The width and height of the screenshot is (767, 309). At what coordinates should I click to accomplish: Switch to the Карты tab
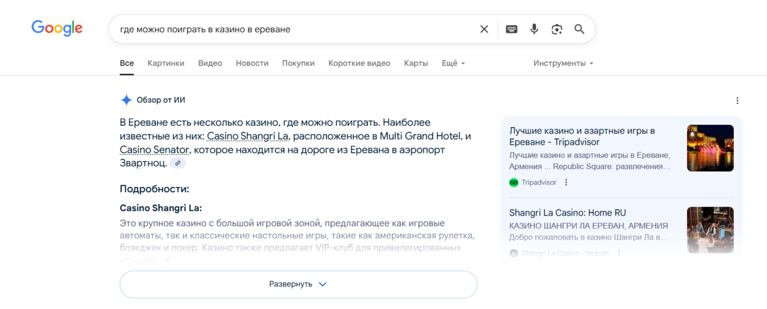416,63
